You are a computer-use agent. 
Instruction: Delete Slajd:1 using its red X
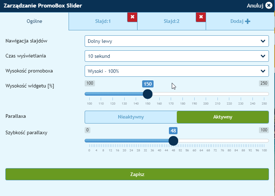[x=132, y=17]
